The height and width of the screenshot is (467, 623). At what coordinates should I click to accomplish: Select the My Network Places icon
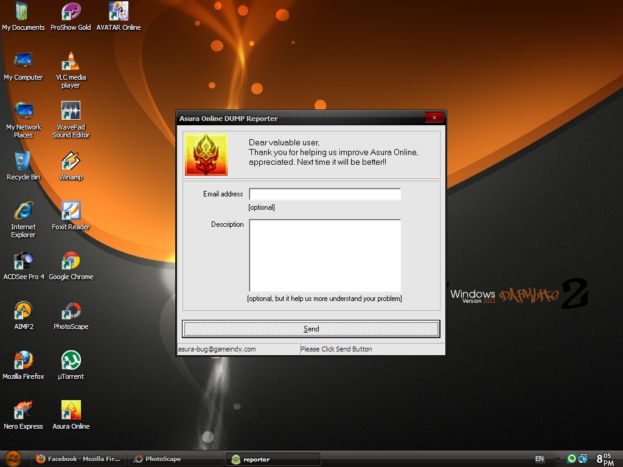[23, 120]
